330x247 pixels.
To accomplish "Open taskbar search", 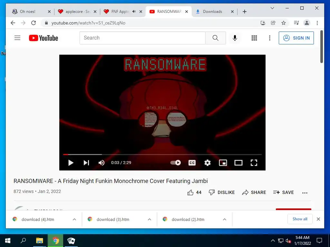I will point(23,241).
